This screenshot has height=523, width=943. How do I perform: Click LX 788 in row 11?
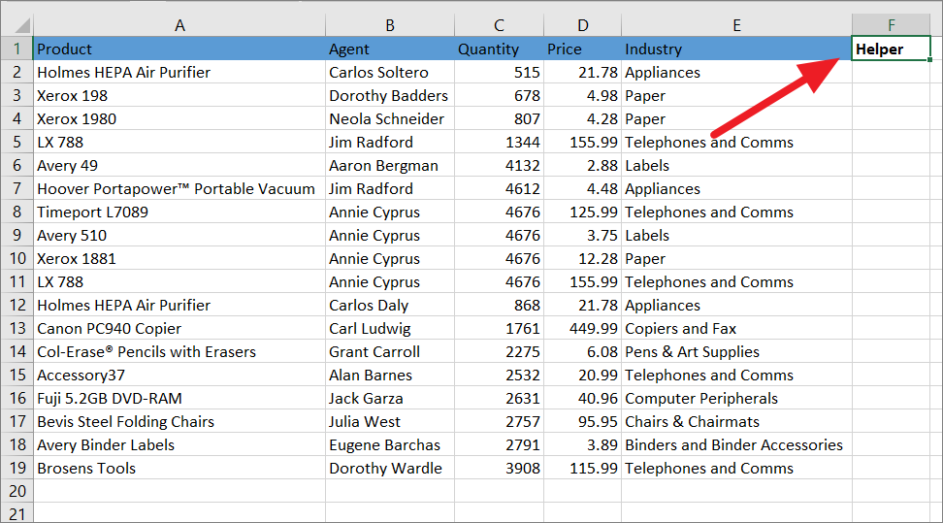tap(179, 281)
